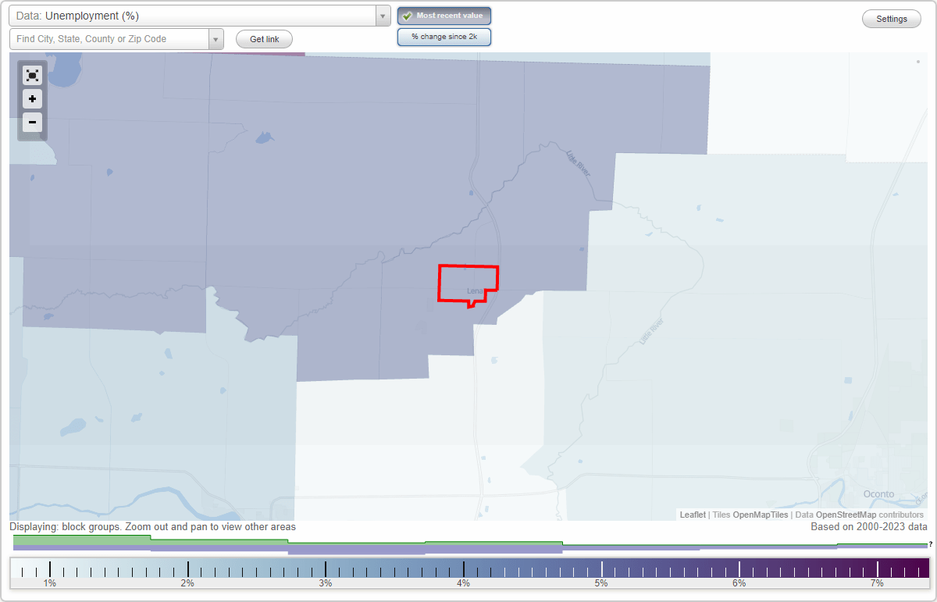Reset the map extent with the expand icon
The height and width of the screenshot is (602, 937).
coord(32,75)
